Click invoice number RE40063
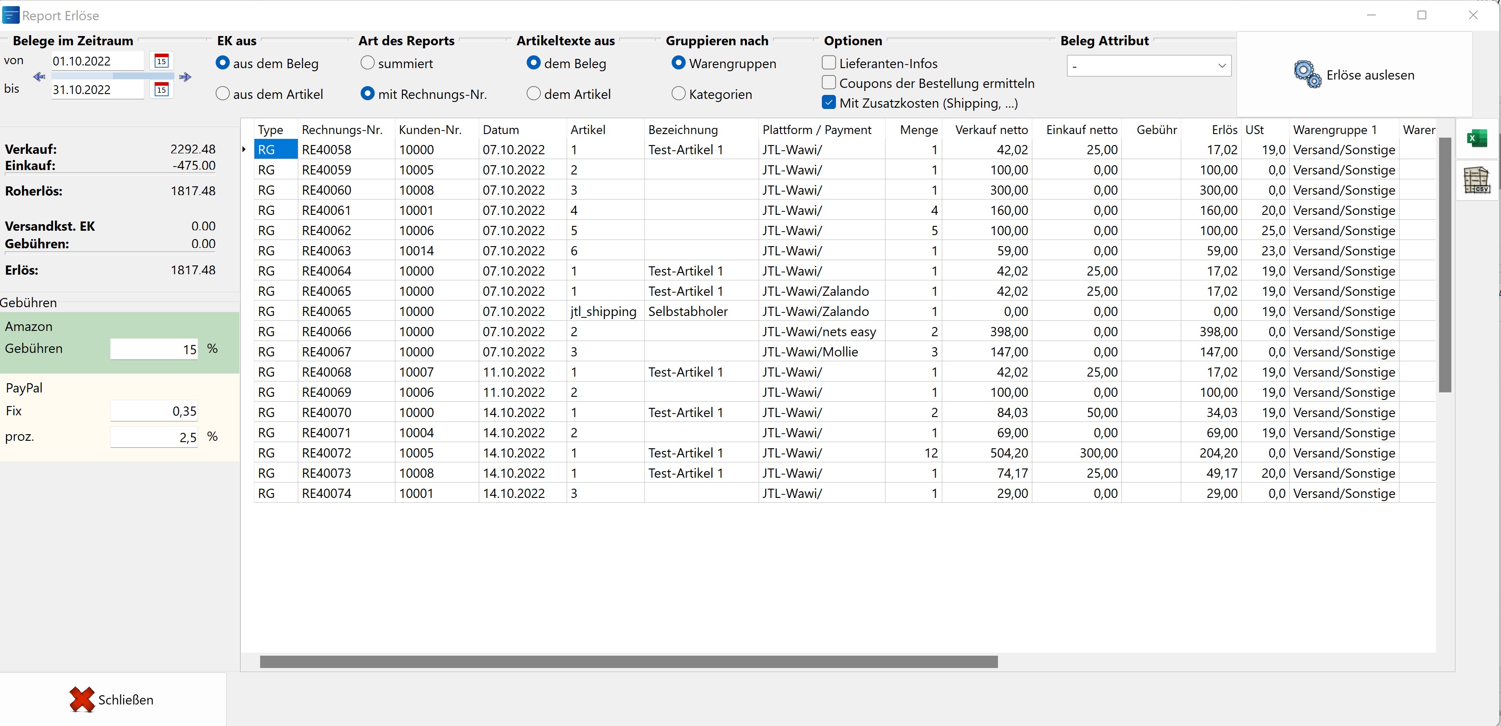This screenshot has width=1501, height=726. pos(346,251)
